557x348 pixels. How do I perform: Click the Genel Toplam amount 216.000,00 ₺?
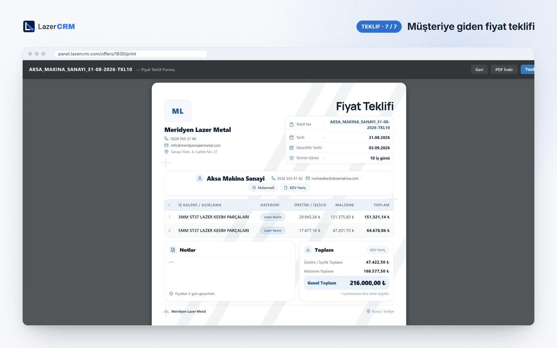click(x=368, y=283)
